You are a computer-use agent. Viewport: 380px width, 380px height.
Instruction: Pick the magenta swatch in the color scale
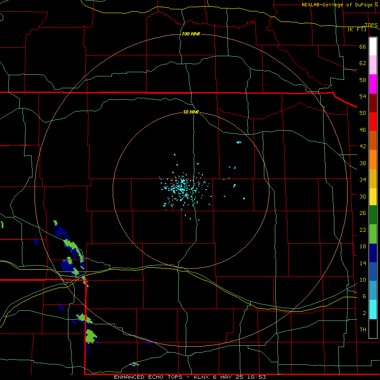point(373,84)
